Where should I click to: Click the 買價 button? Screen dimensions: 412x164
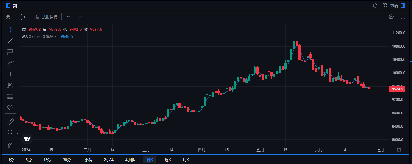point(394,6)
